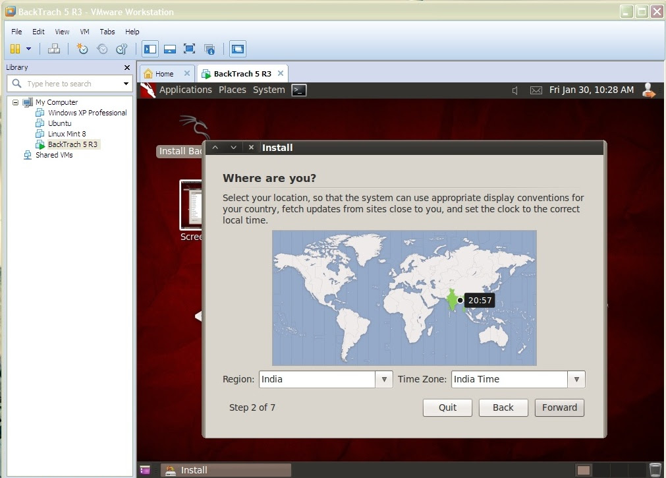Enter full screen mode icon

190,49
